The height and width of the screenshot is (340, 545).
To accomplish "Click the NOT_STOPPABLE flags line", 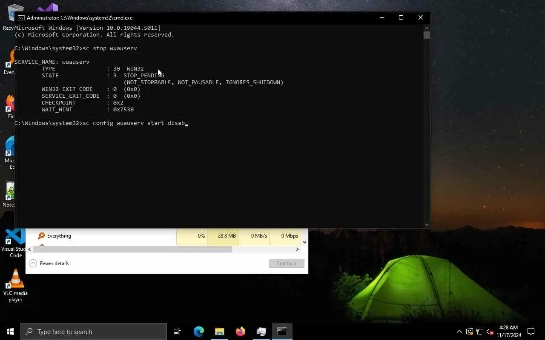I will [204, 82].
